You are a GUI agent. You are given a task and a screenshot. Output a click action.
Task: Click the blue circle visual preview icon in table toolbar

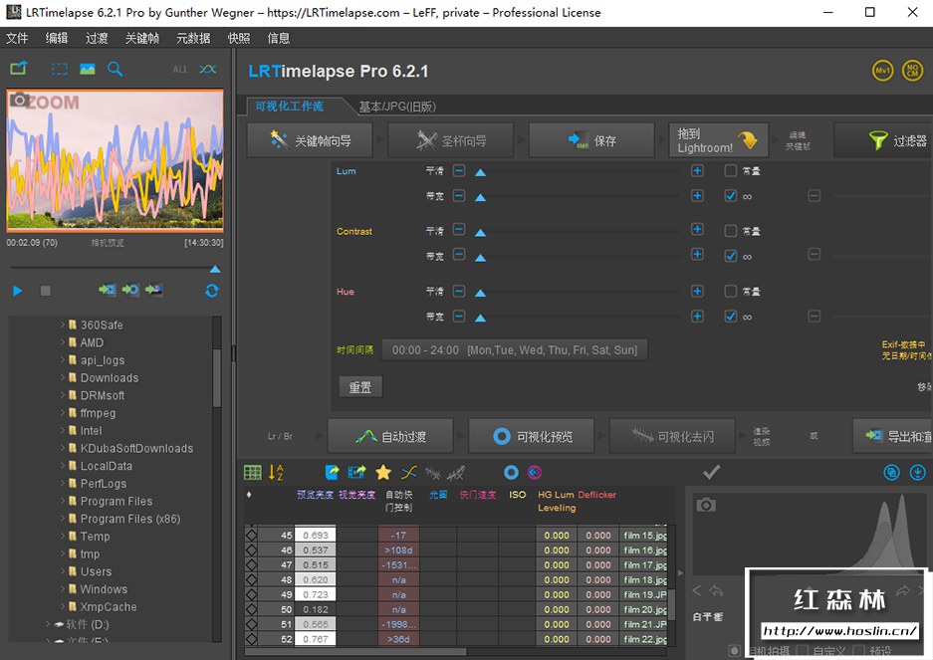coord(511,473)
